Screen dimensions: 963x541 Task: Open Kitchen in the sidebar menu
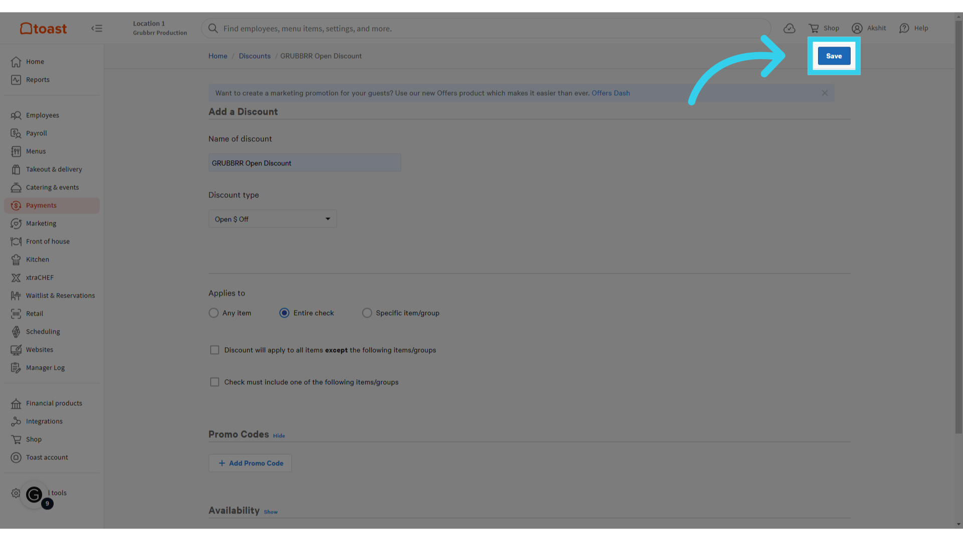(x=52, y=259)
